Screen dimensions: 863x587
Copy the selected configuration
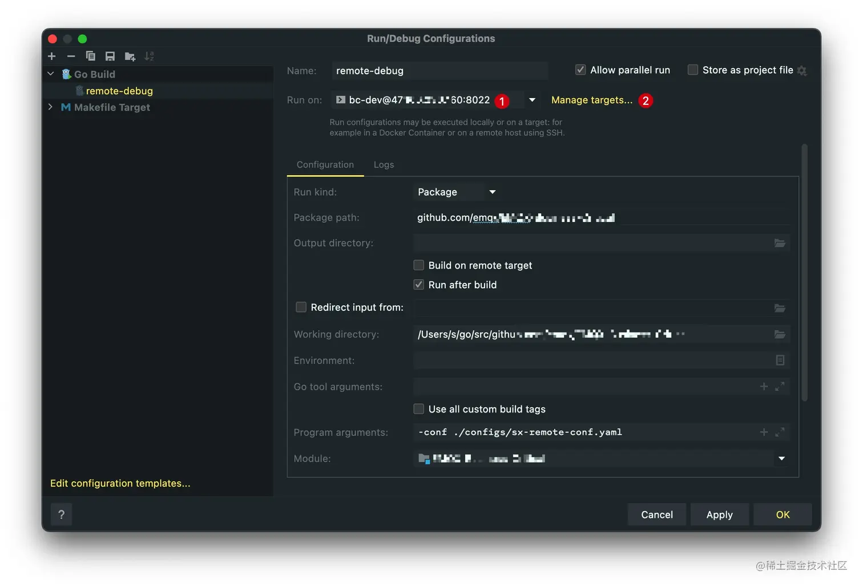90,56
